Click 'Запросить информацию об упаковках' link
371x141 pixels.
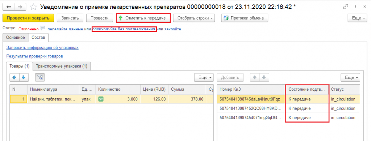point(42,47)
